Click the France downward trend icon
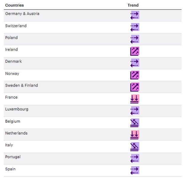 point(135,99)
